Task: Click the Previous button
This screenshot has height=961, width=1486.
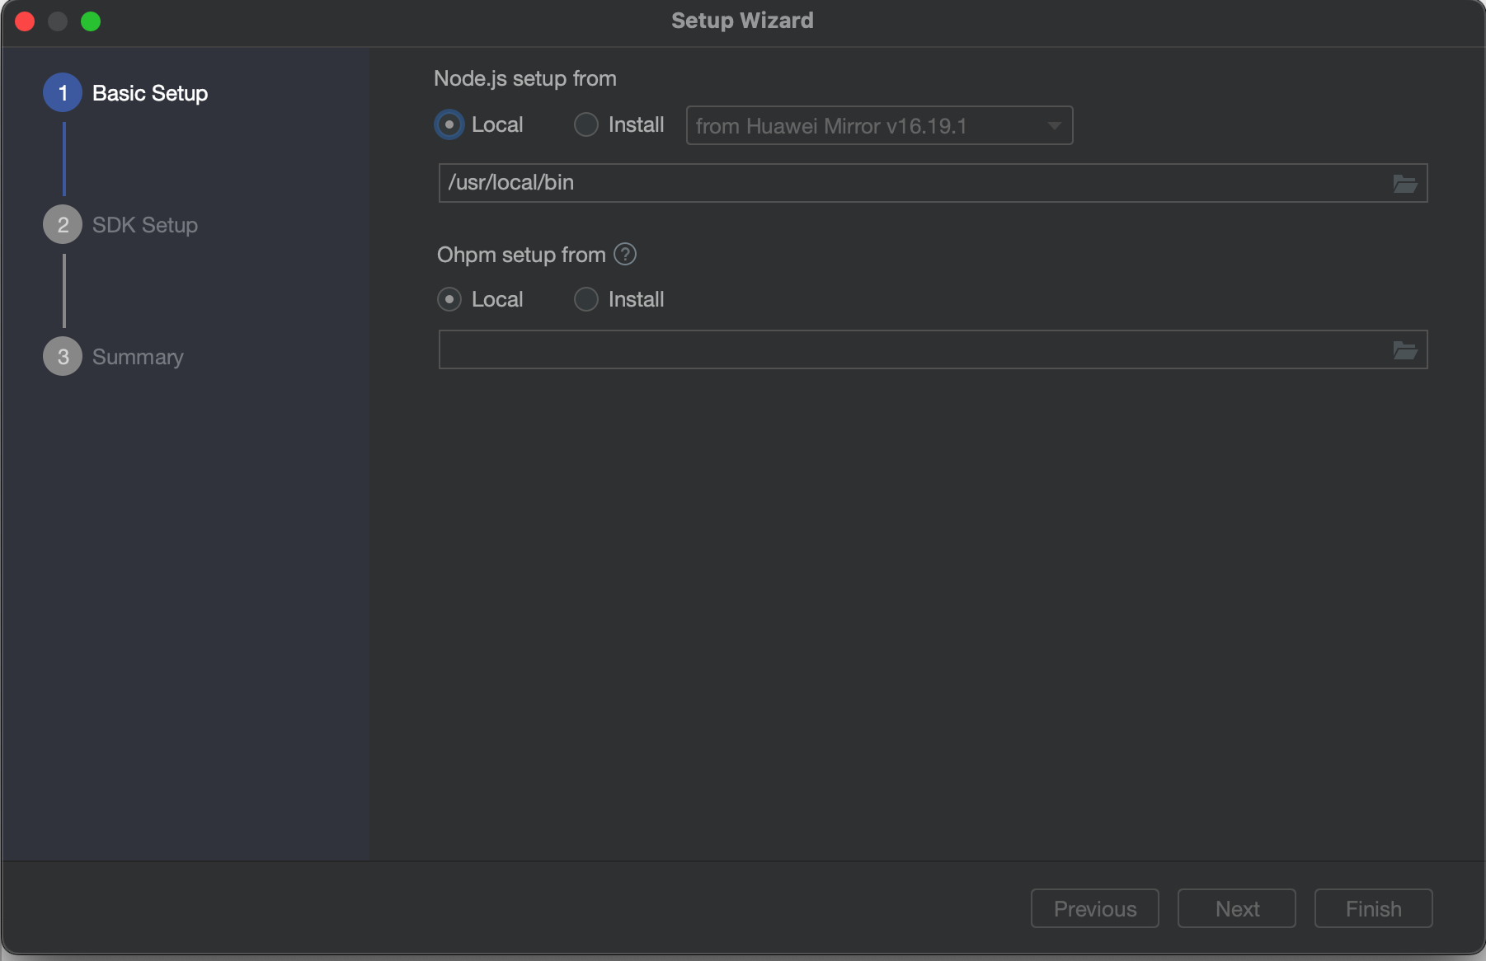Action: 1094,908
